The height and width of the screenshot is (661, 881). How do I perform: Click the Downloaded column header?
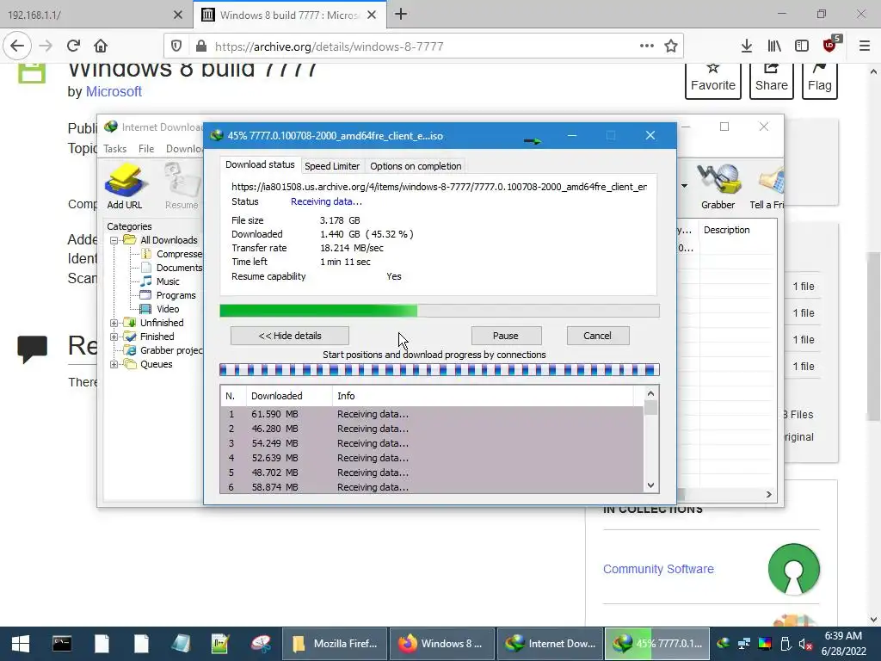click(x=289, y=396)
